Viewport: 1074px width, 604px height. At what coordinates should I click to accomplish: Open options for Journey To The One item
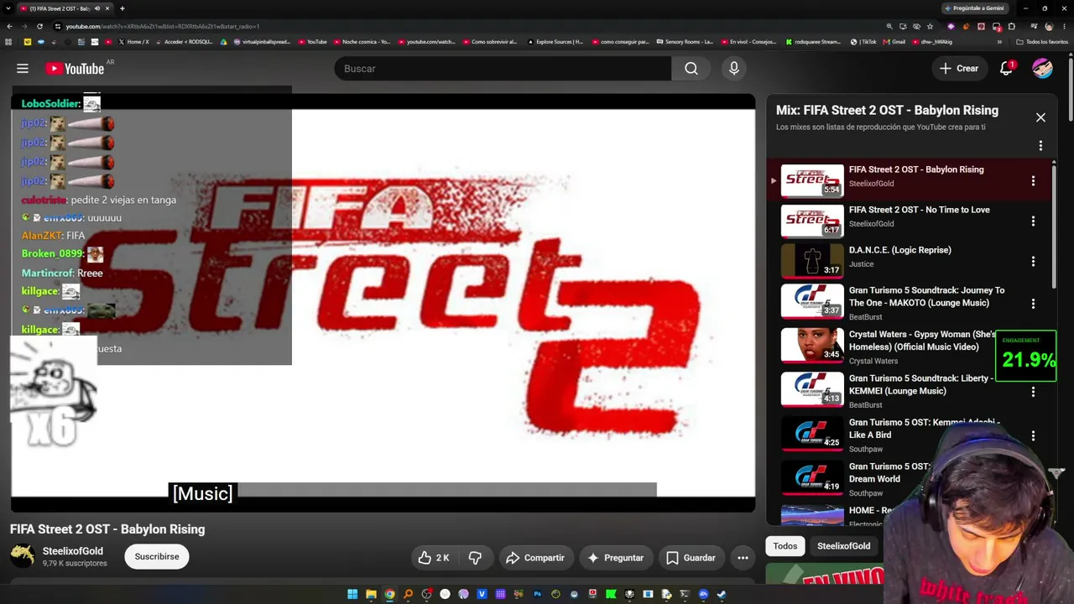(x=1033, y=304)
